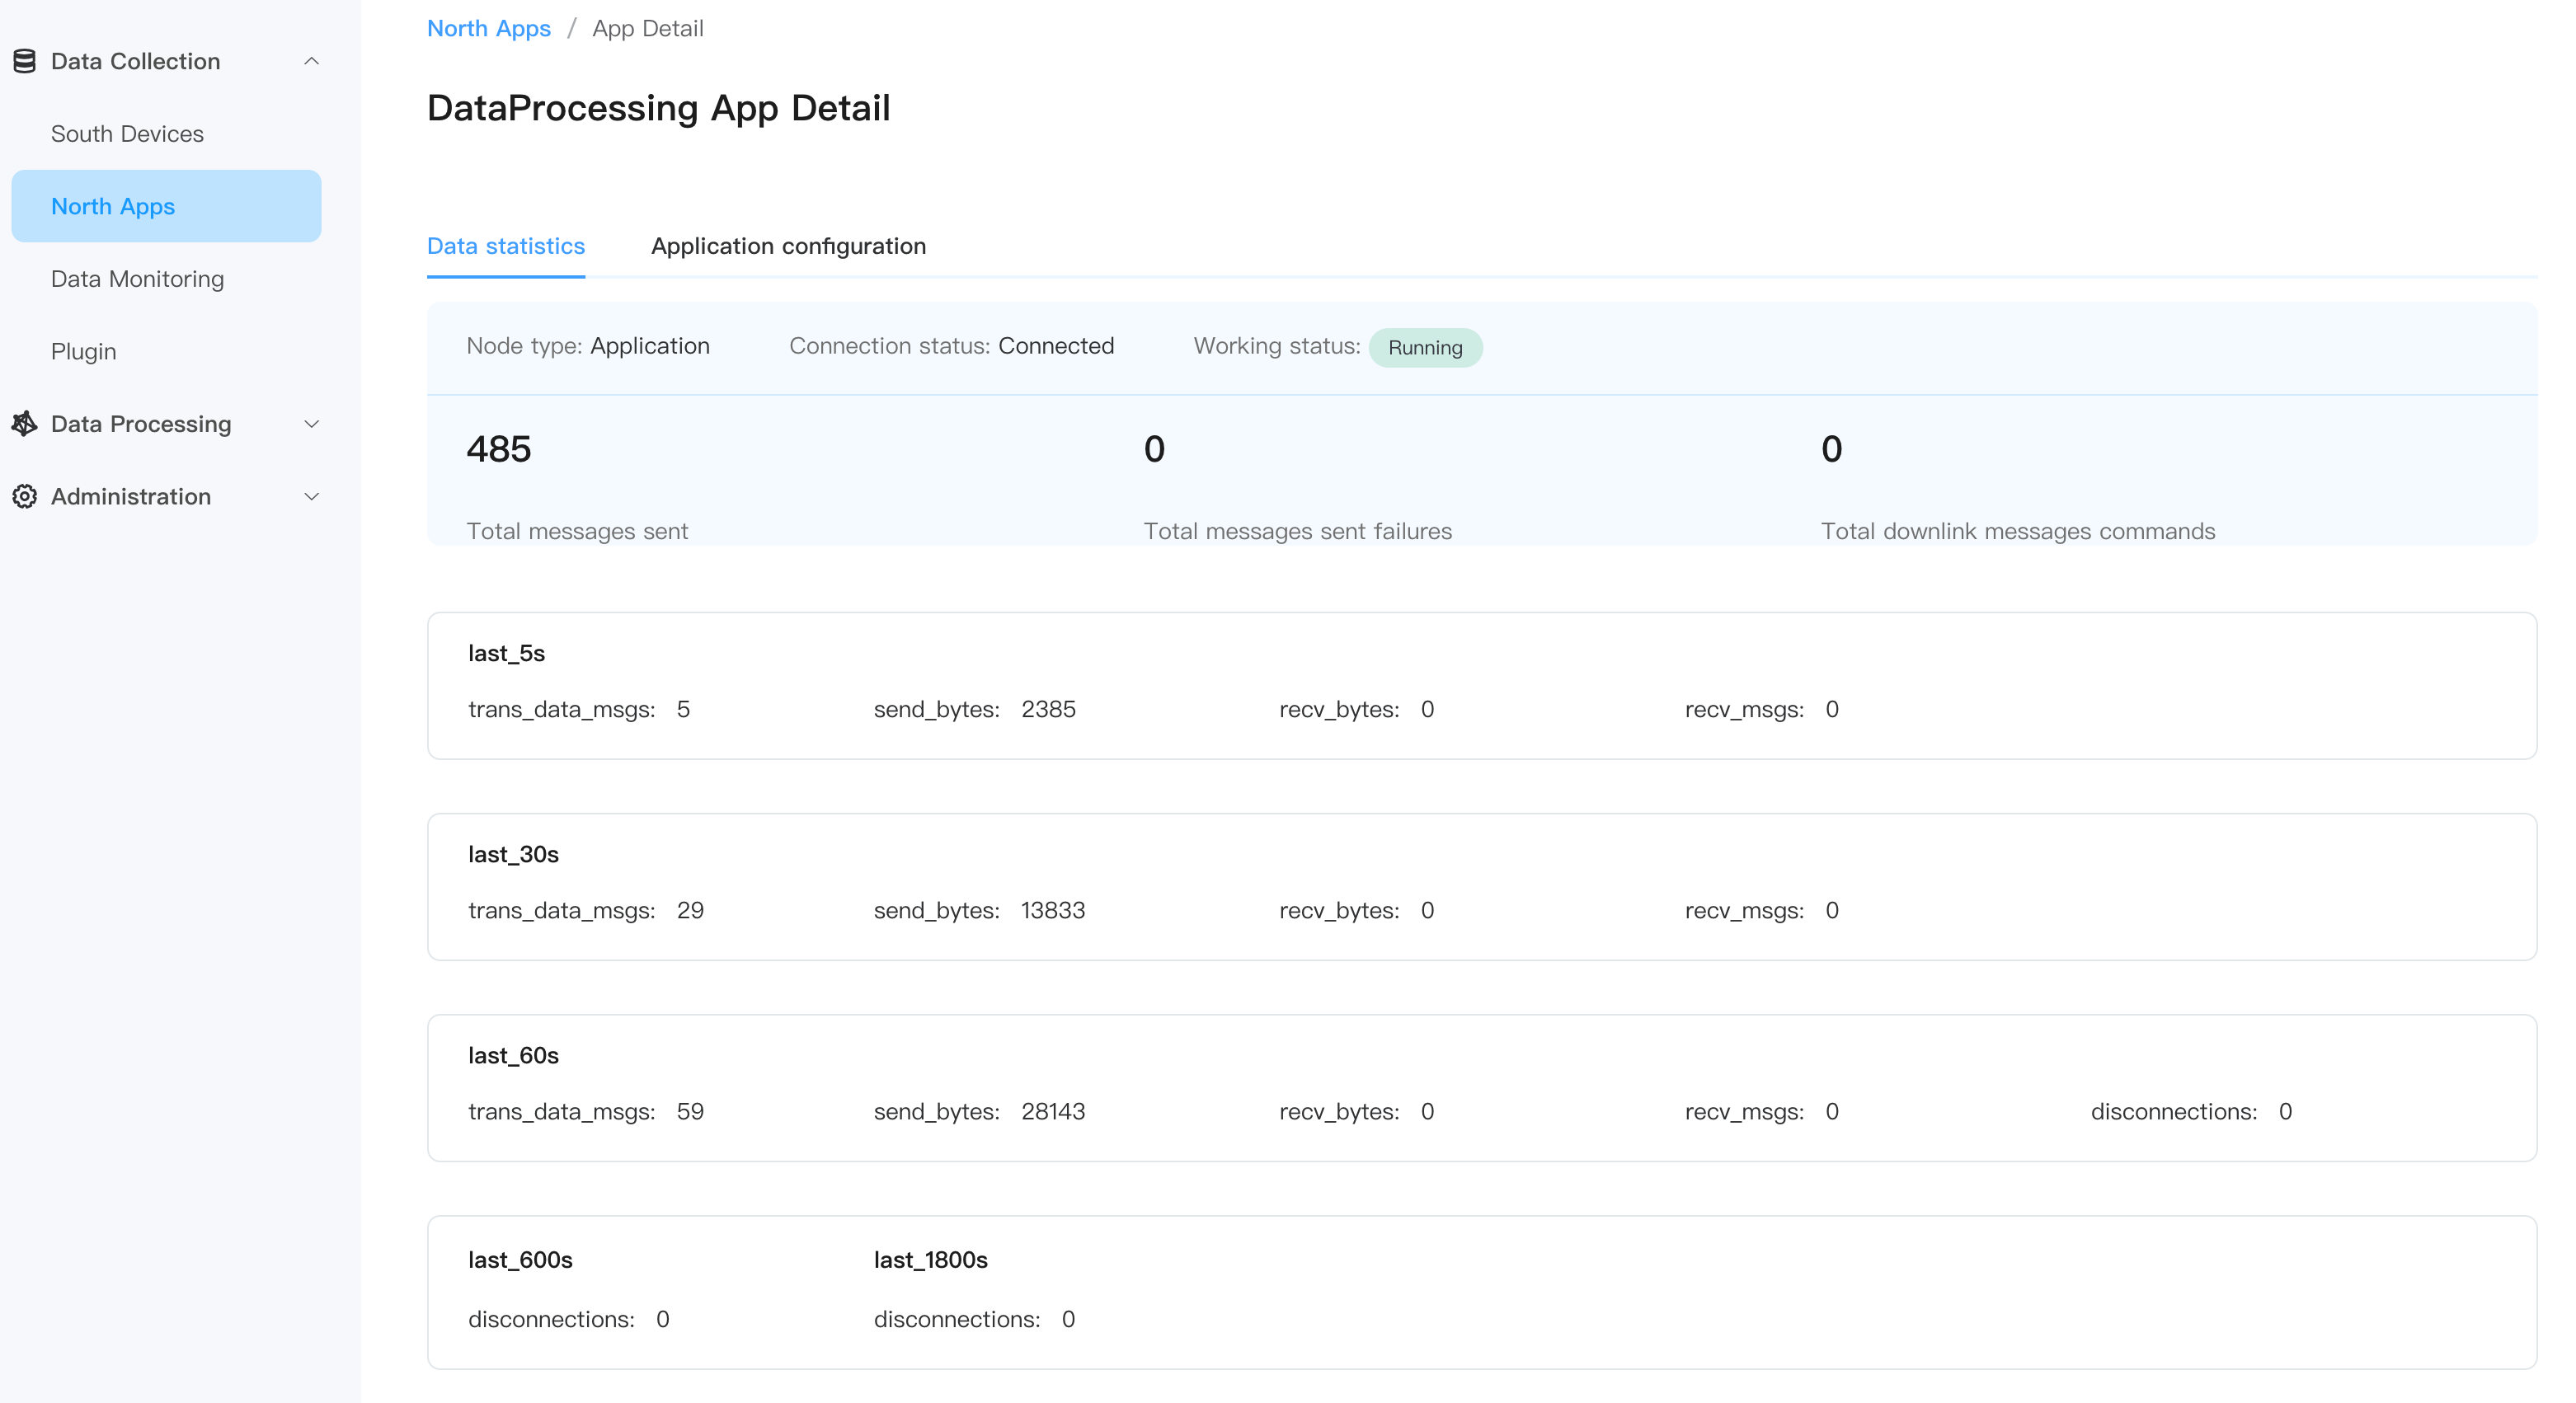Select the Data statistics tab
The height and width of the screenshot is (1403, 2576).
pyautogui.click(x=505, y=246)
